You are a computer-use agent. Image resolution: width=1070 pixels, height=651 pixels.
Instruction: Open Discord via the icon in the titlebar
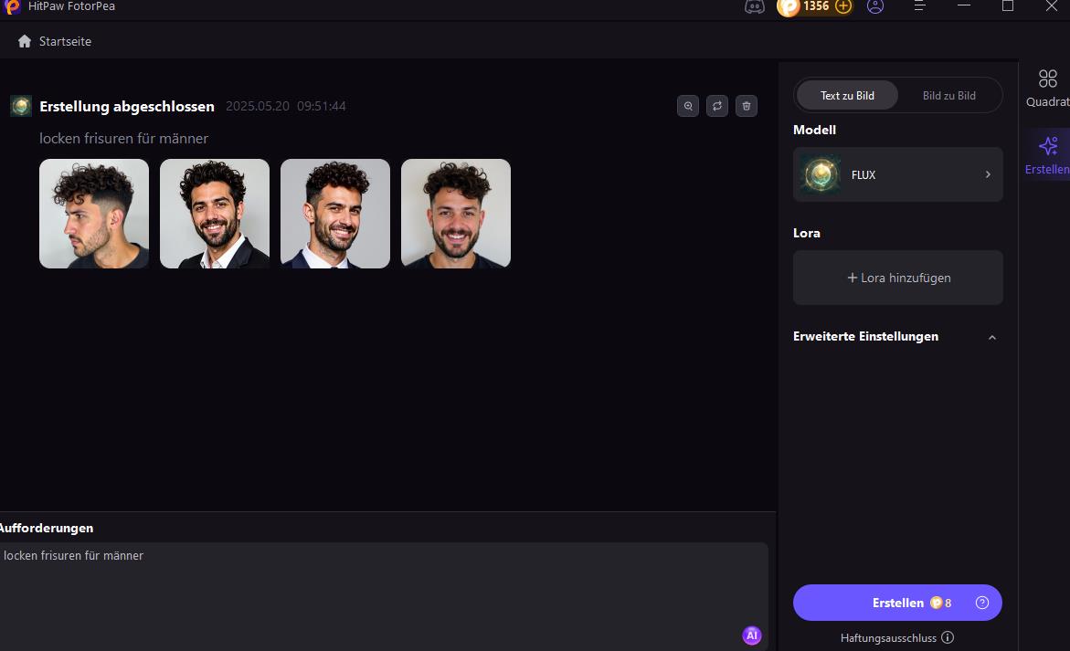(754, 7)
